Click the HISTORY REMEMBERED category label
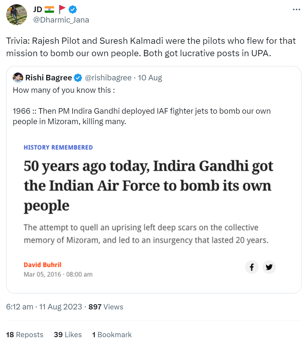The width and height of the screenshot is (307, 347). [58, 147]
